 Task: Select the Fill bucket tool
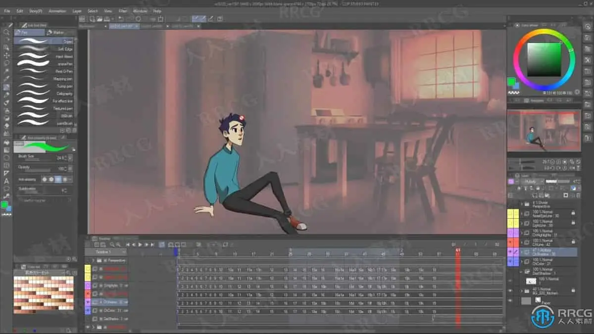pyautogui.click(x=6, y=142)
